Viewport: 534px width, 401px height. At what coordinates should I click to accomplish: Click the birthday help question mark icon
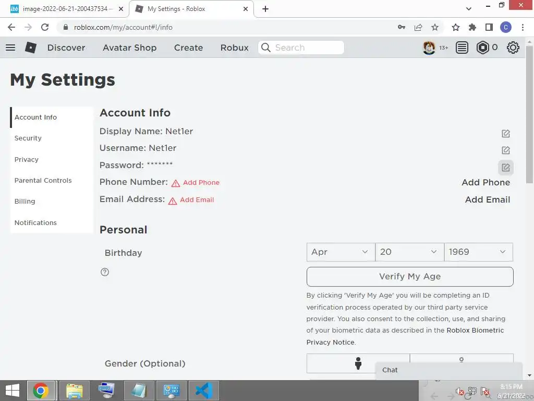(x=105, y=272)
